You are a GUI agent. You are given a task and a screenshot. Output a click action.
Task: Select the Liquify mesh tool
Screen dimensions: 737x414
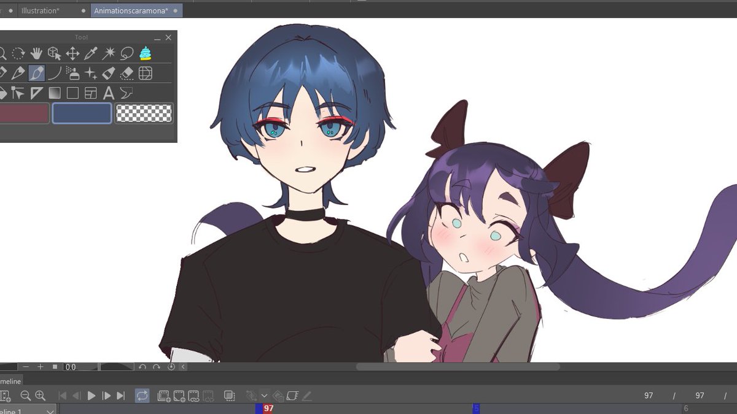click(x=145, y=74)
